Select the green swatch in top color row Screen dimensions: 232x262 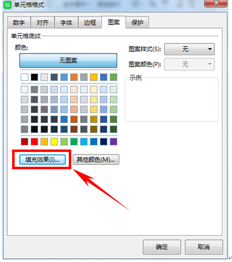point(113,77)
